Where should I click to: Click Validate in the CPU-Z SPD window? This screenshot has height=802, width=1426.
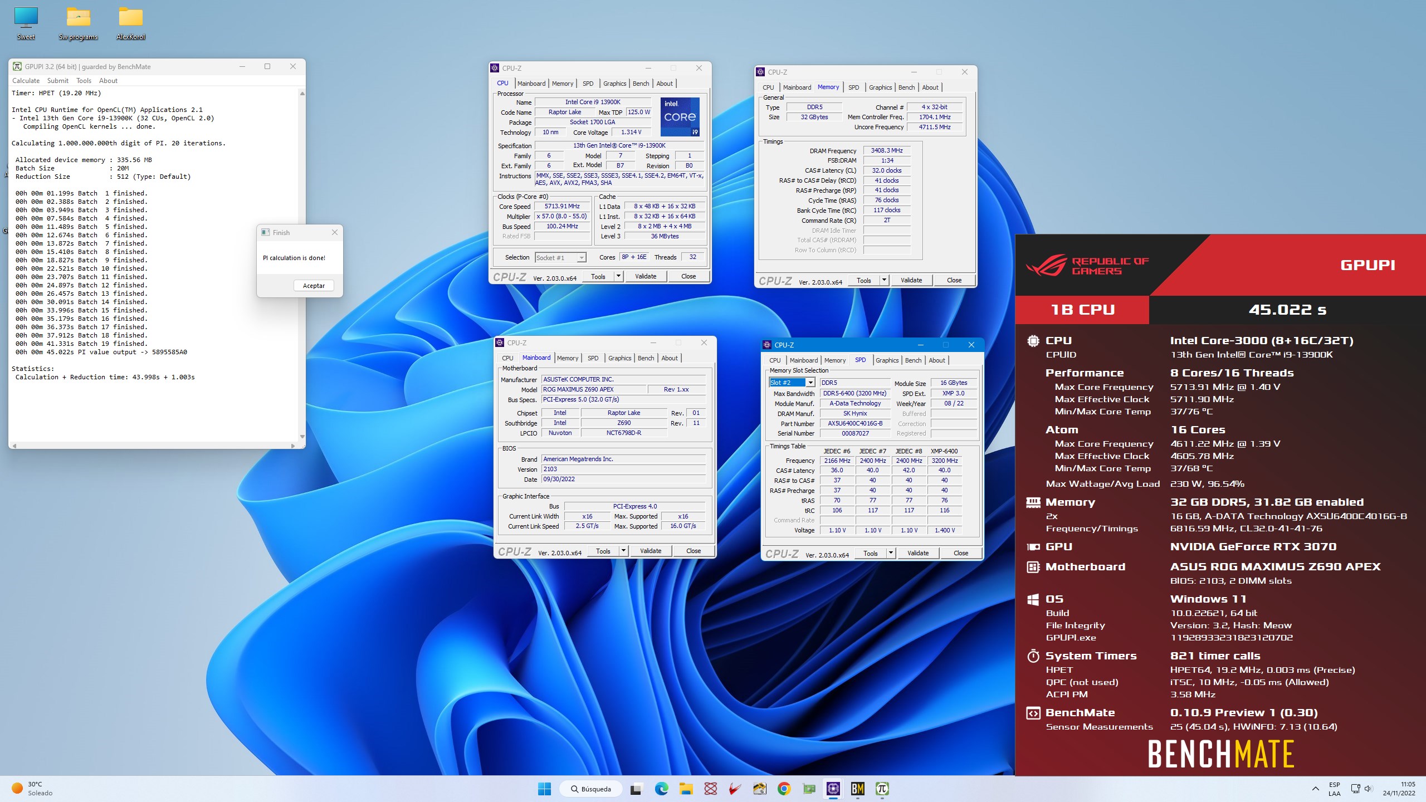pos(917,553)
